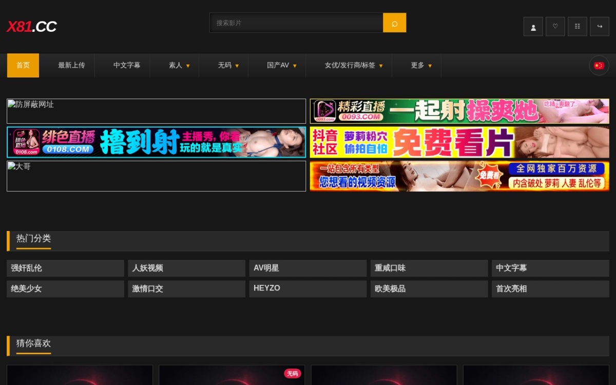
Task: Click the 防屏蔽网址 banner link
Action: tap(156, 111)
